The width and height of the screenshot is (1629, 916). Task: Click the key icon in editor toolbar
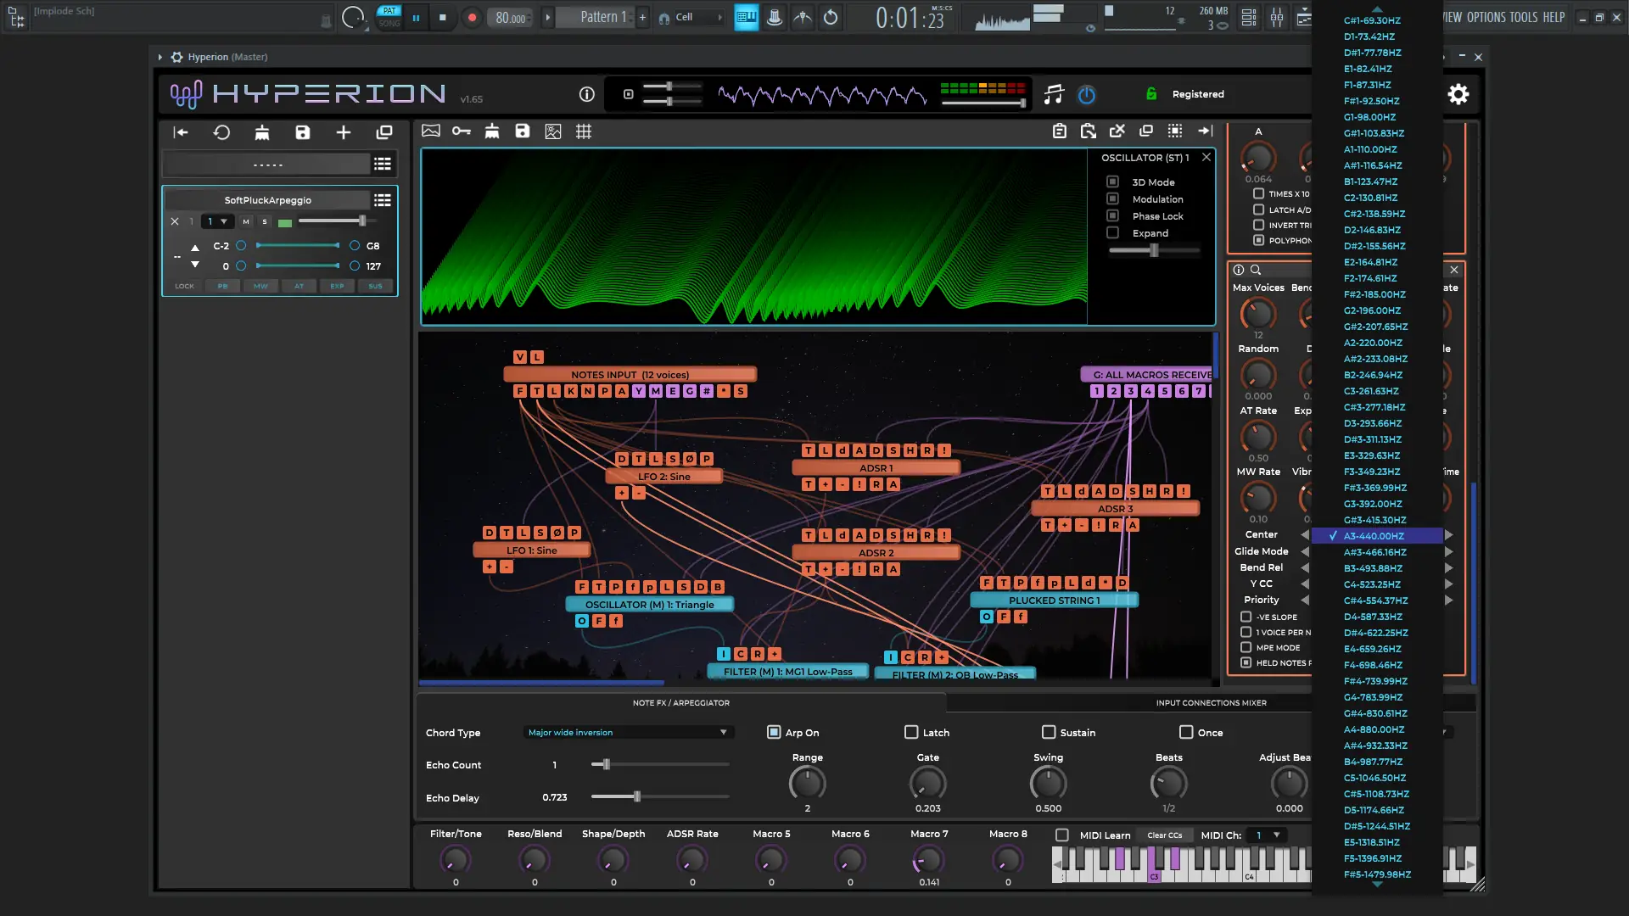(461, 131)
